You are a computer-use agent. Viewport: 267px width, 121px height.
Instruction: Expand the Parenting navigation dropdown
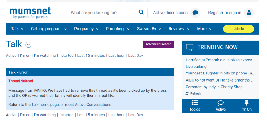(118, 29)
